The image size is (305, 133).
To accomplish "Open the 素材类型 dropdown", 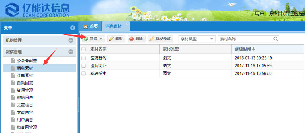I will pyautogui.click(x=212, y=39).
